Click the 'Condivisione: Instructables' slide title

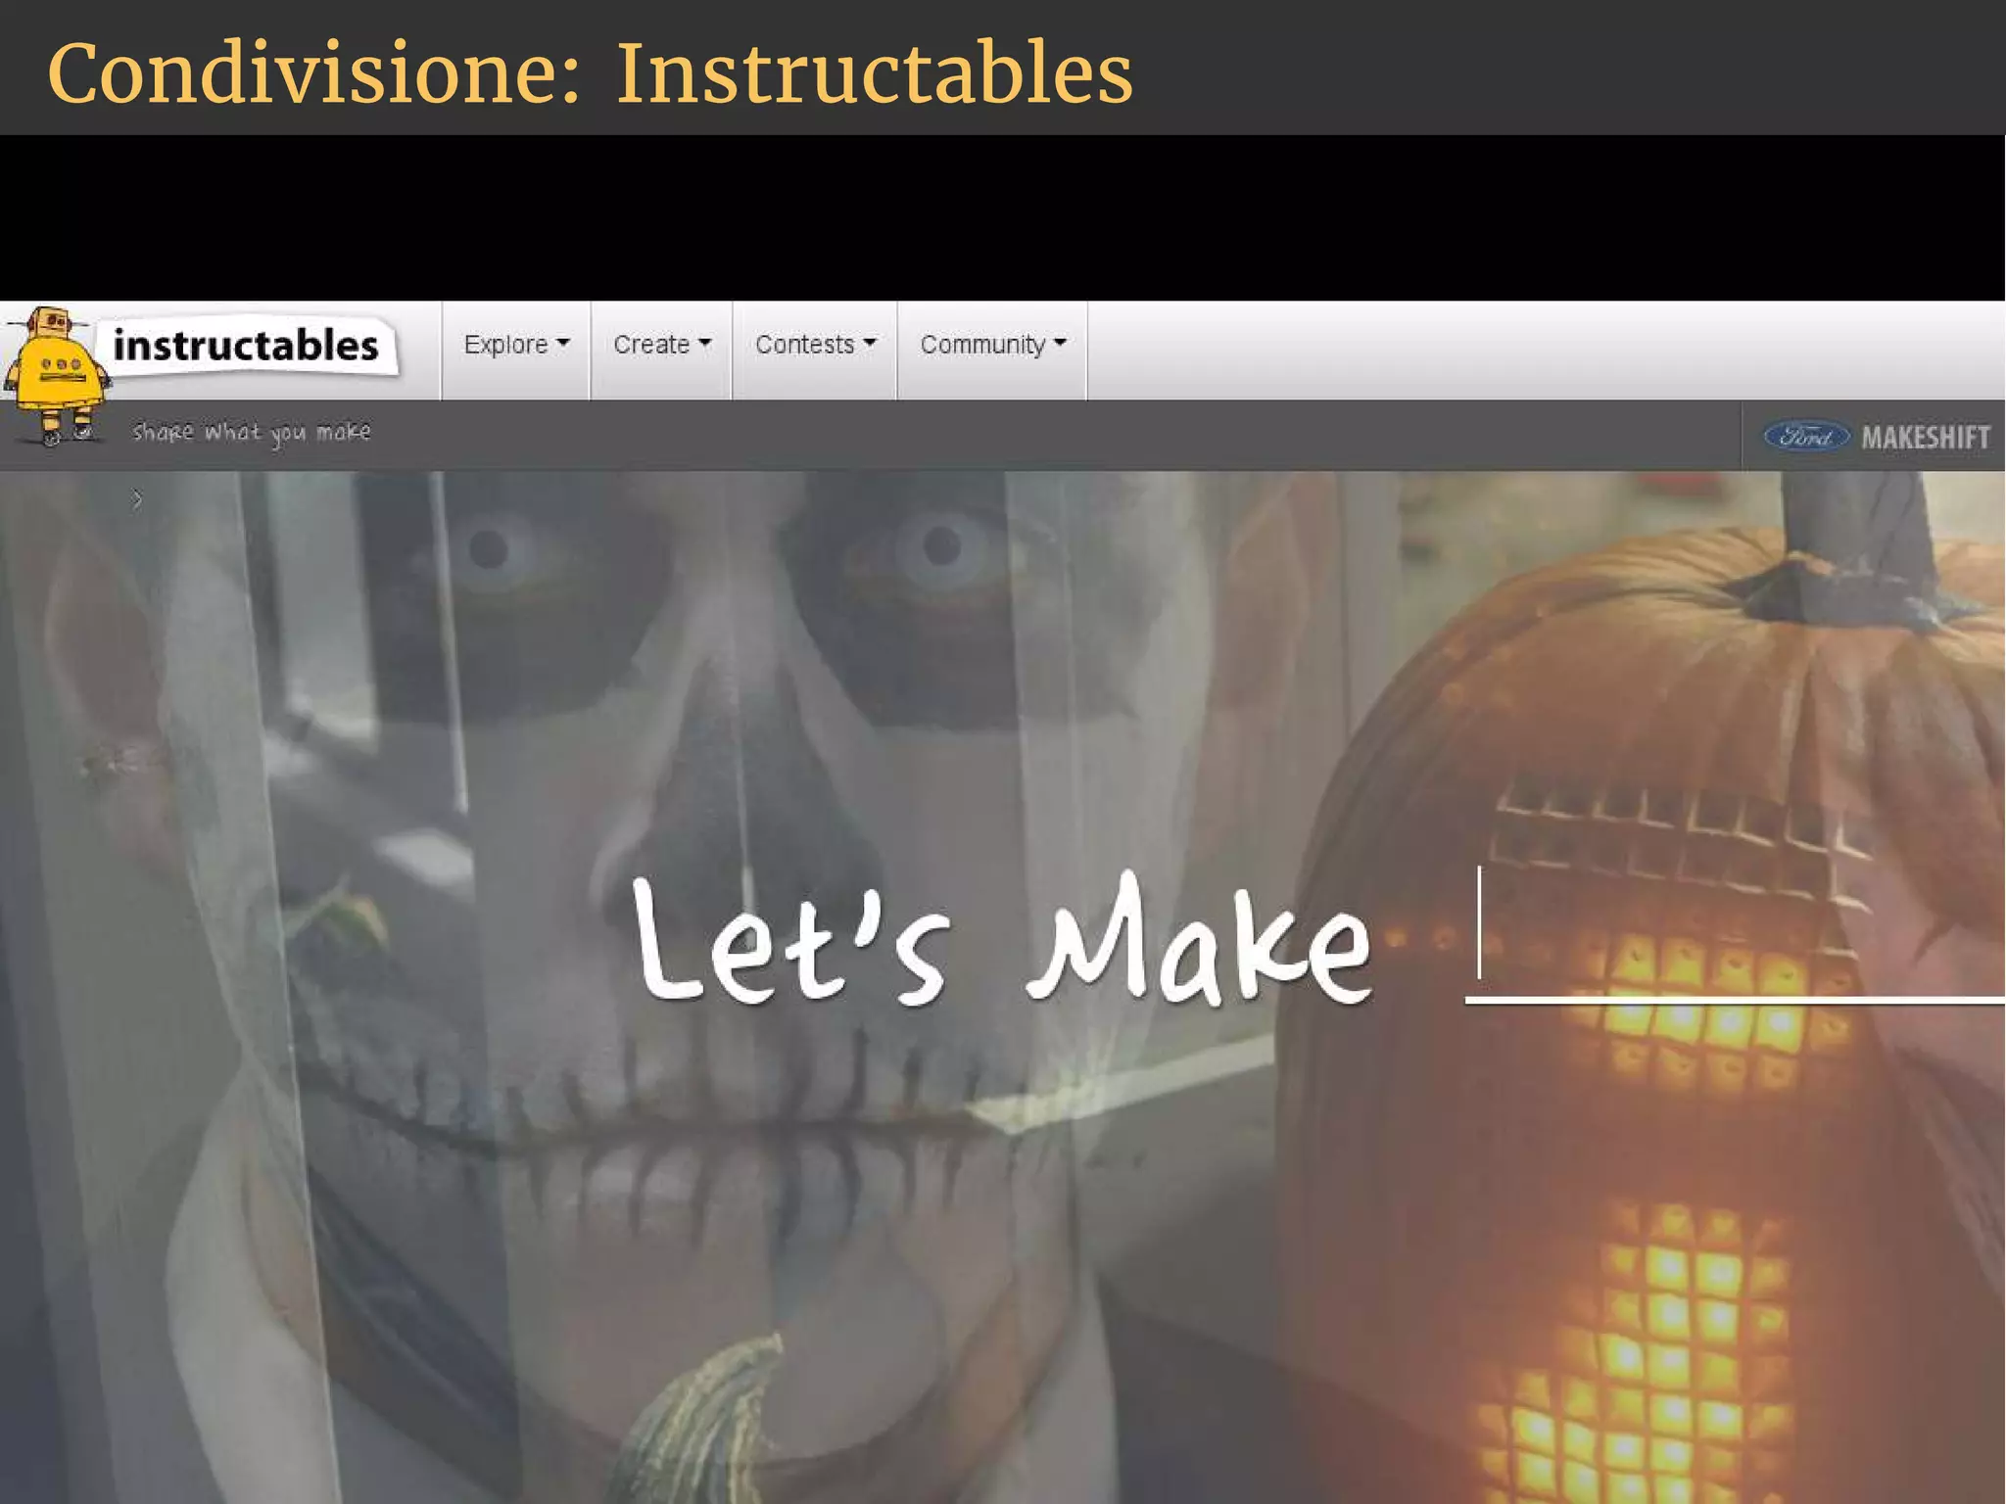[591, 72]
